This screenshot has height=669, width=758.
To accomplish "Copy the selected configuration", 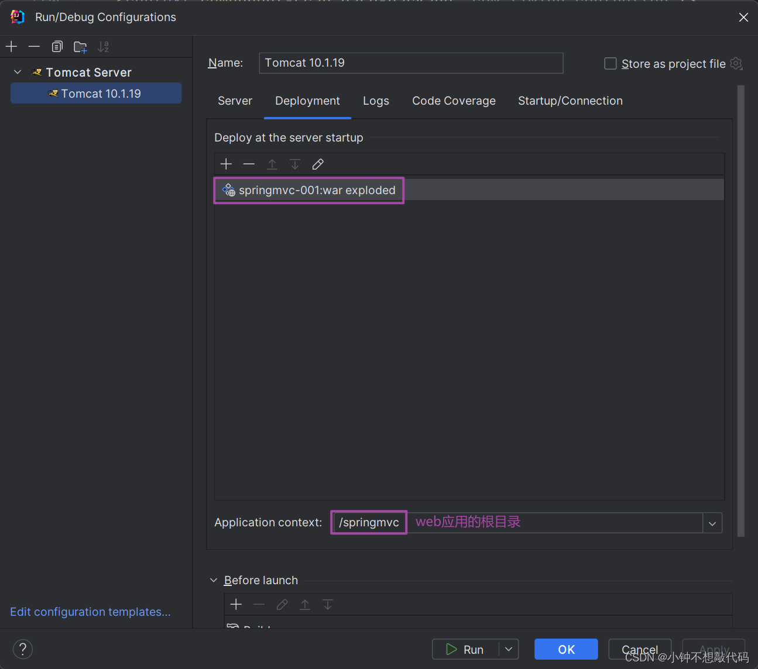I will 57,46.
